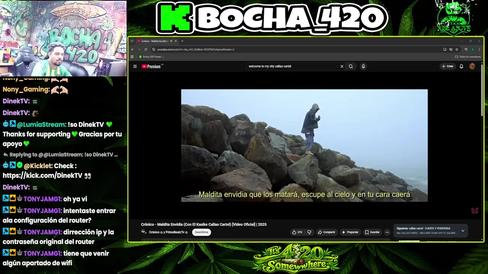Open Chrome three-dot menu
488x274 pixels.
point(479,49)
